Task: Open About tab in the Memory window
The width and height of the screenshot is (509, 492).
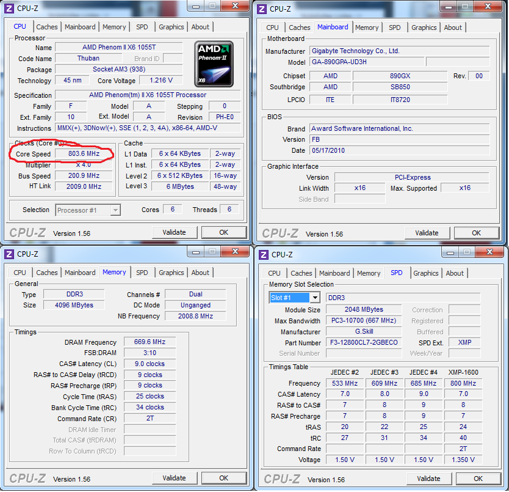Action: click(200, 273)
